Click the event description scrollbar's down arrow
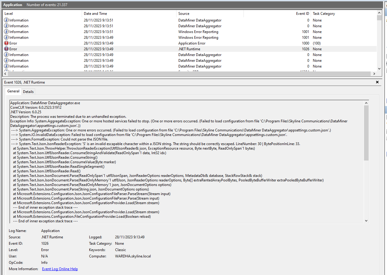The image size is (387, 275). point(366,221)
